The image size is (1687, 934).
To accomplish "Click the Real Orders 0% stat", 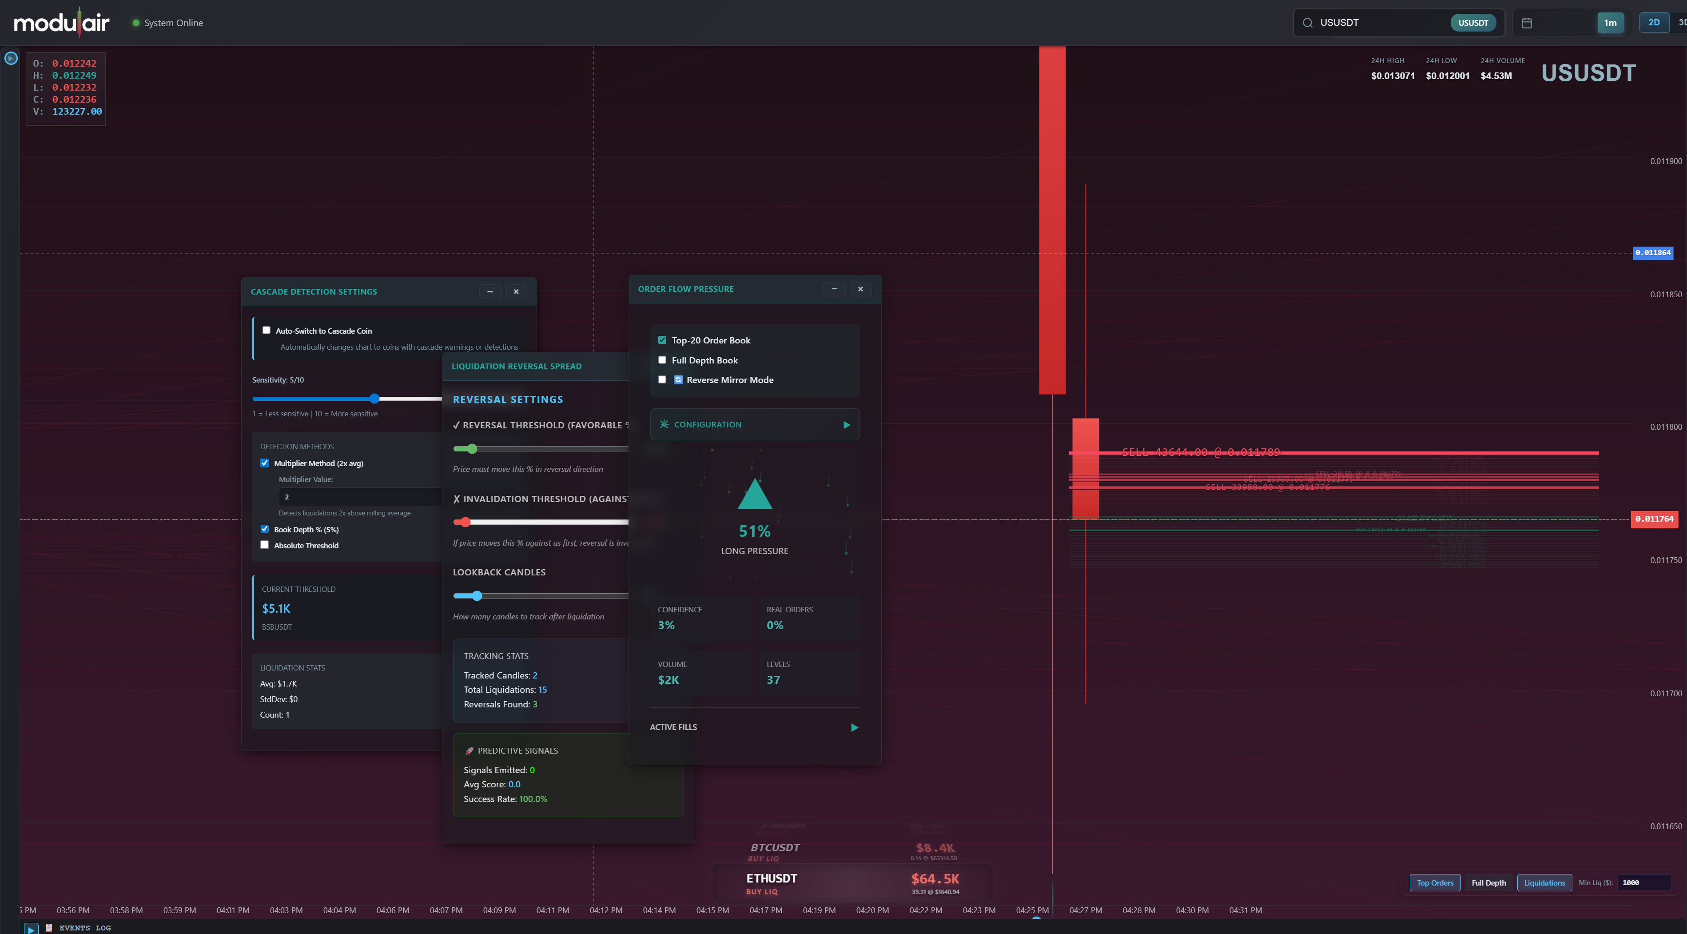I will [809, 619].
